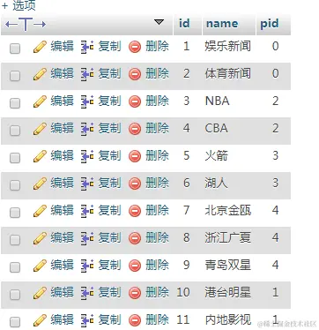Click 复制 link in 北京金瓯 row
Screen dimensions: 319x330
[109, 210]
